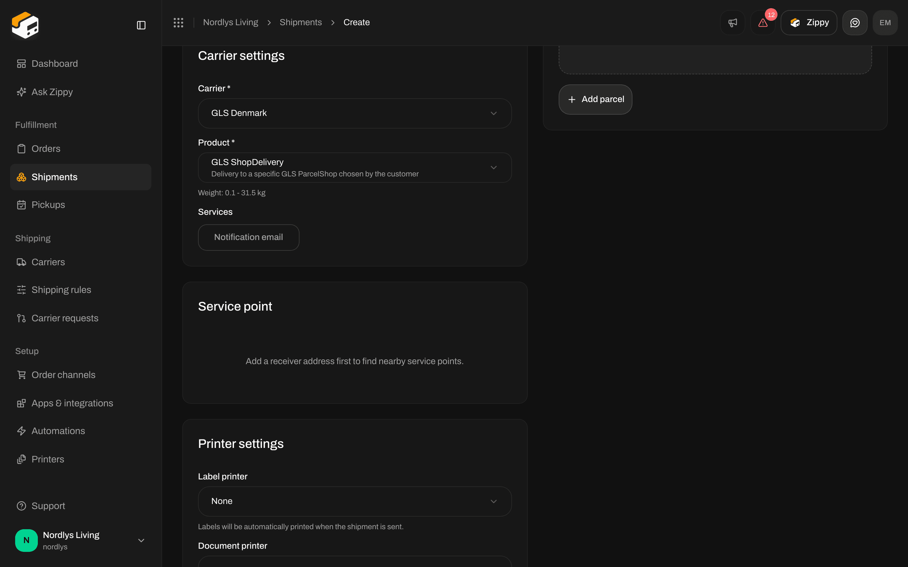The height and width of the screenshot is (567, 908).
Task: Open Order channels
Action: (81, 375)
